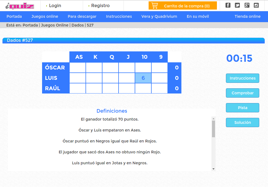Select Óscar's Q cell

[x=110, y=68]
